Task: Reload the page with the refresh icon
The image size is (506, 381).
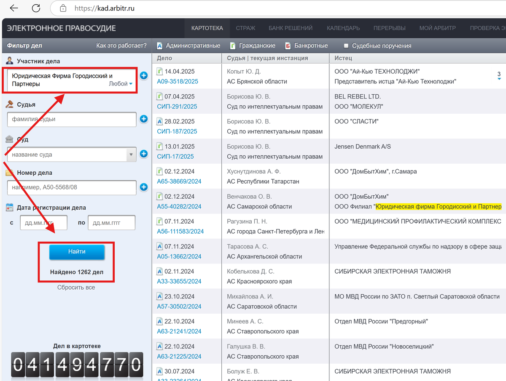Action: pyautogui.click(x=36, y=8)
